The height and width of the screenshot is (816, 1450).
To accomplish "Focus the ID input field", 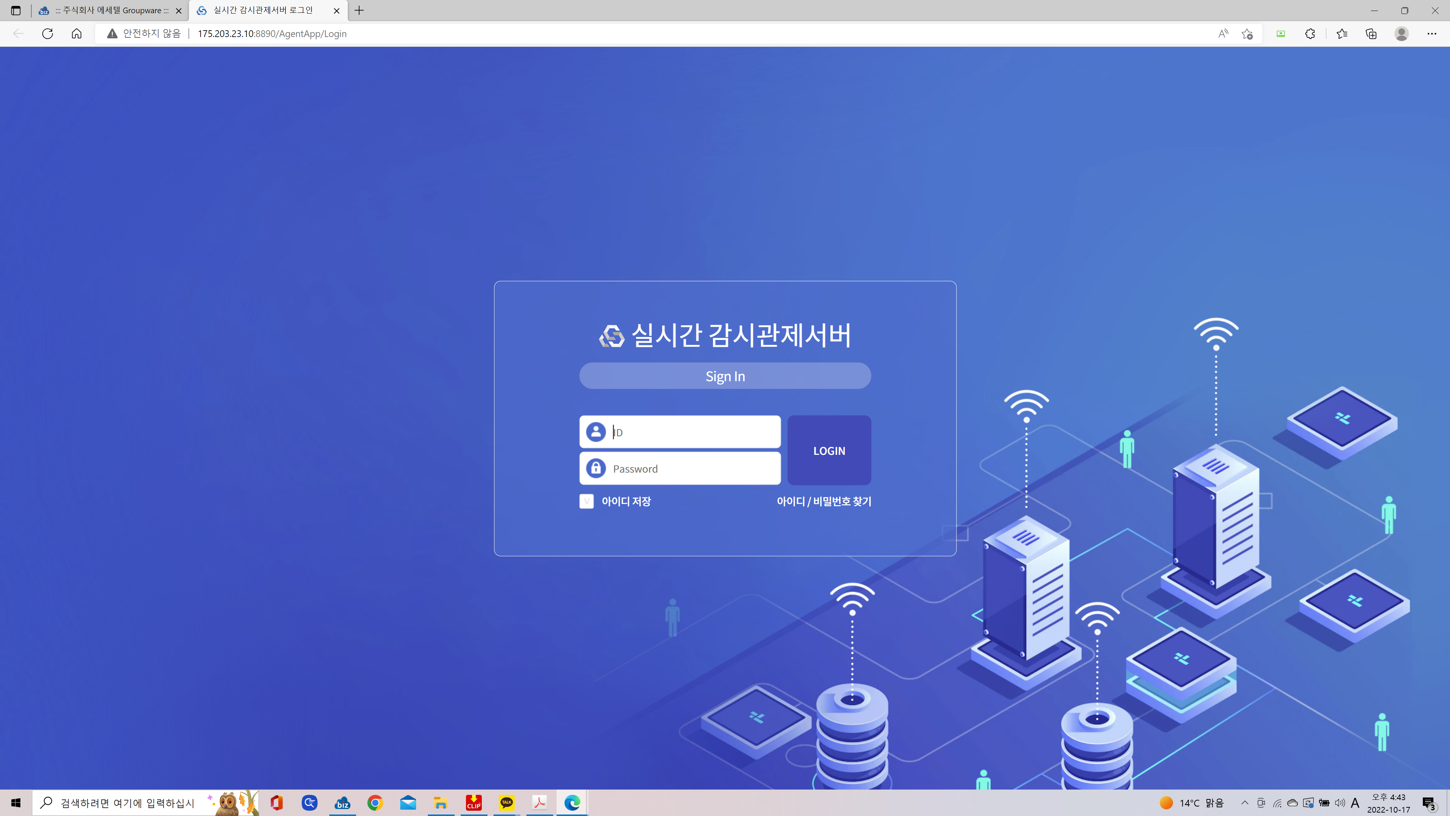I will 680,432.
